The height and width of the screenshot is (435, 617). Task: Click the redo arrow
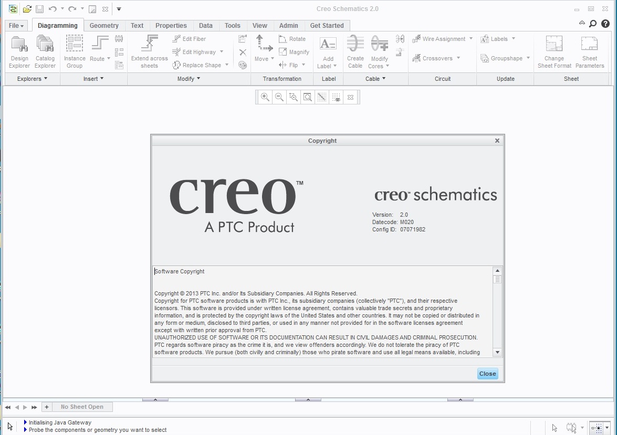tap(72, 8)
